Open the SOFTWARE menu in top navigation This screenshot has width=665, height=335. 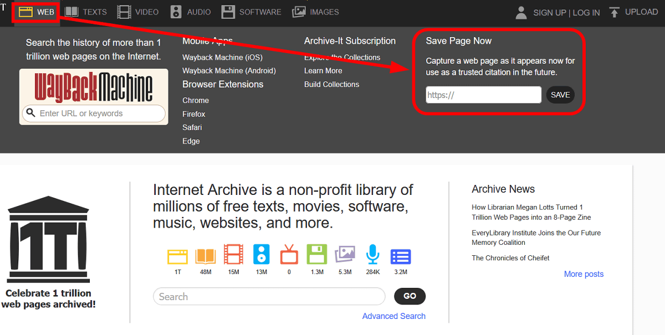[251, 12]
